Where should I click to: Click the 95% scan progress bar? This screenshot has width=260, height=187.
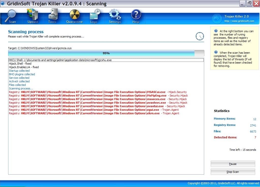pos(106,53)
